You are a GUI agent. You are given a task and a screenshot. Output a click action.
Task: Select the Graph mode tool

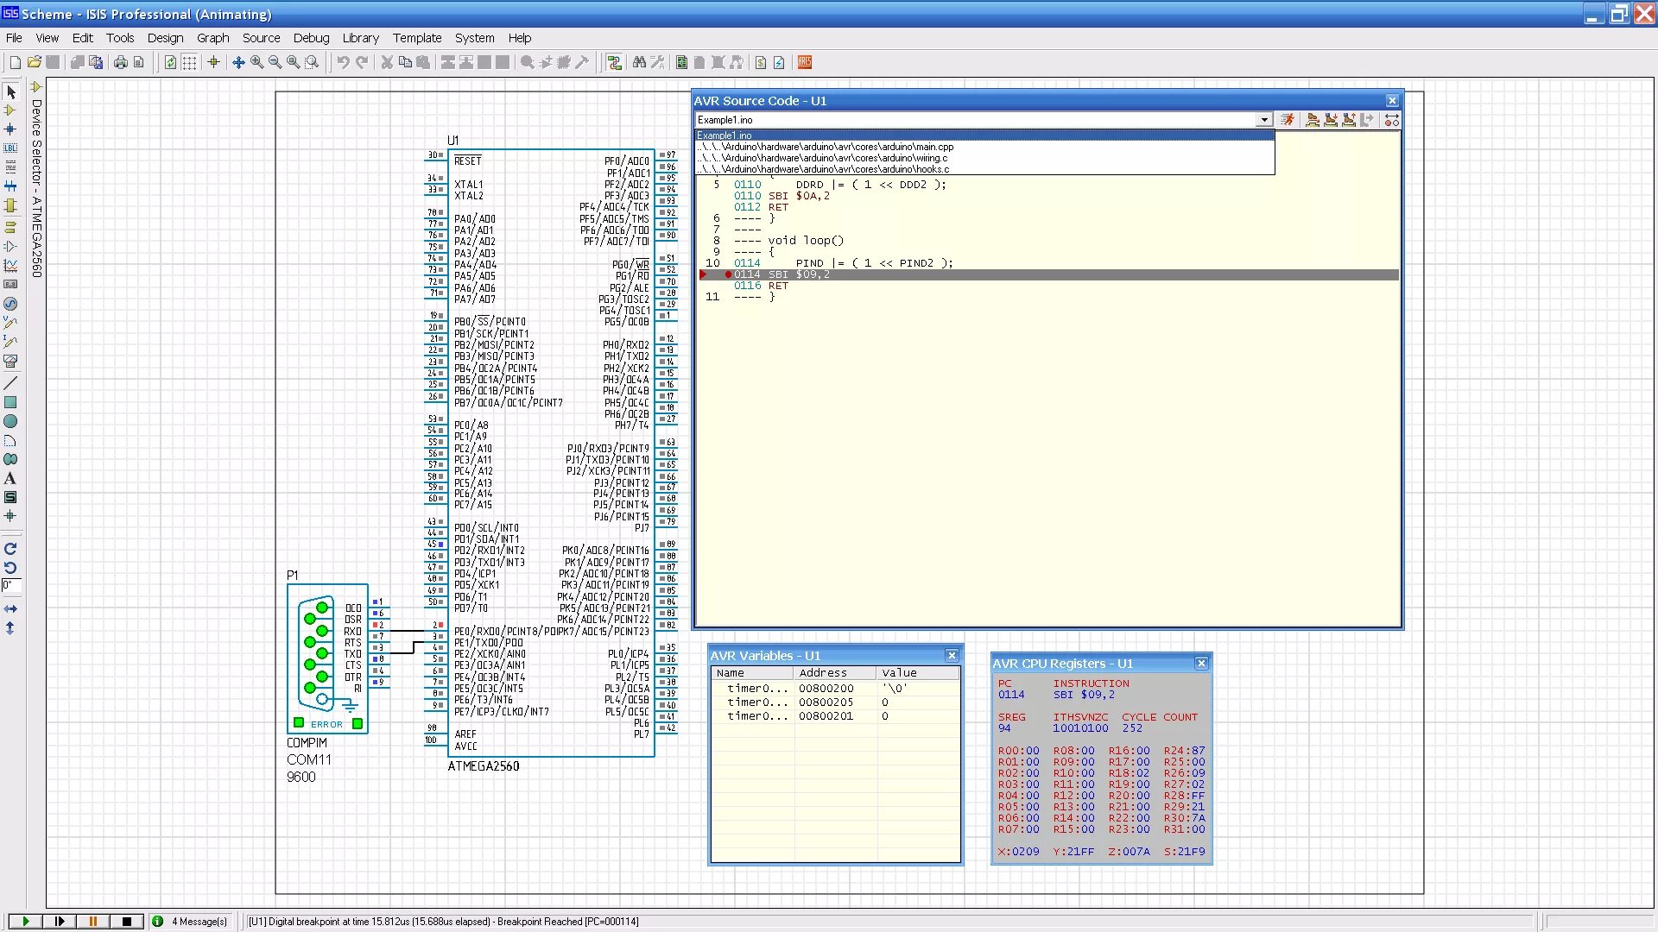point(10,265)
